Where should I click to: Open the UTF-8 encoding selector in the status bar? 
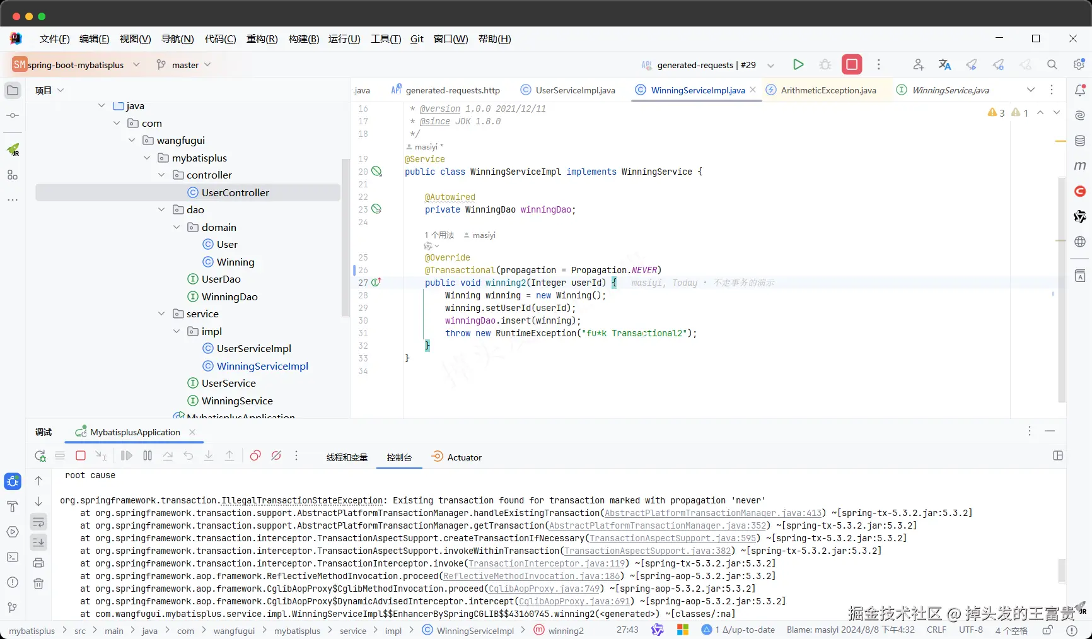tap(971, 630)
